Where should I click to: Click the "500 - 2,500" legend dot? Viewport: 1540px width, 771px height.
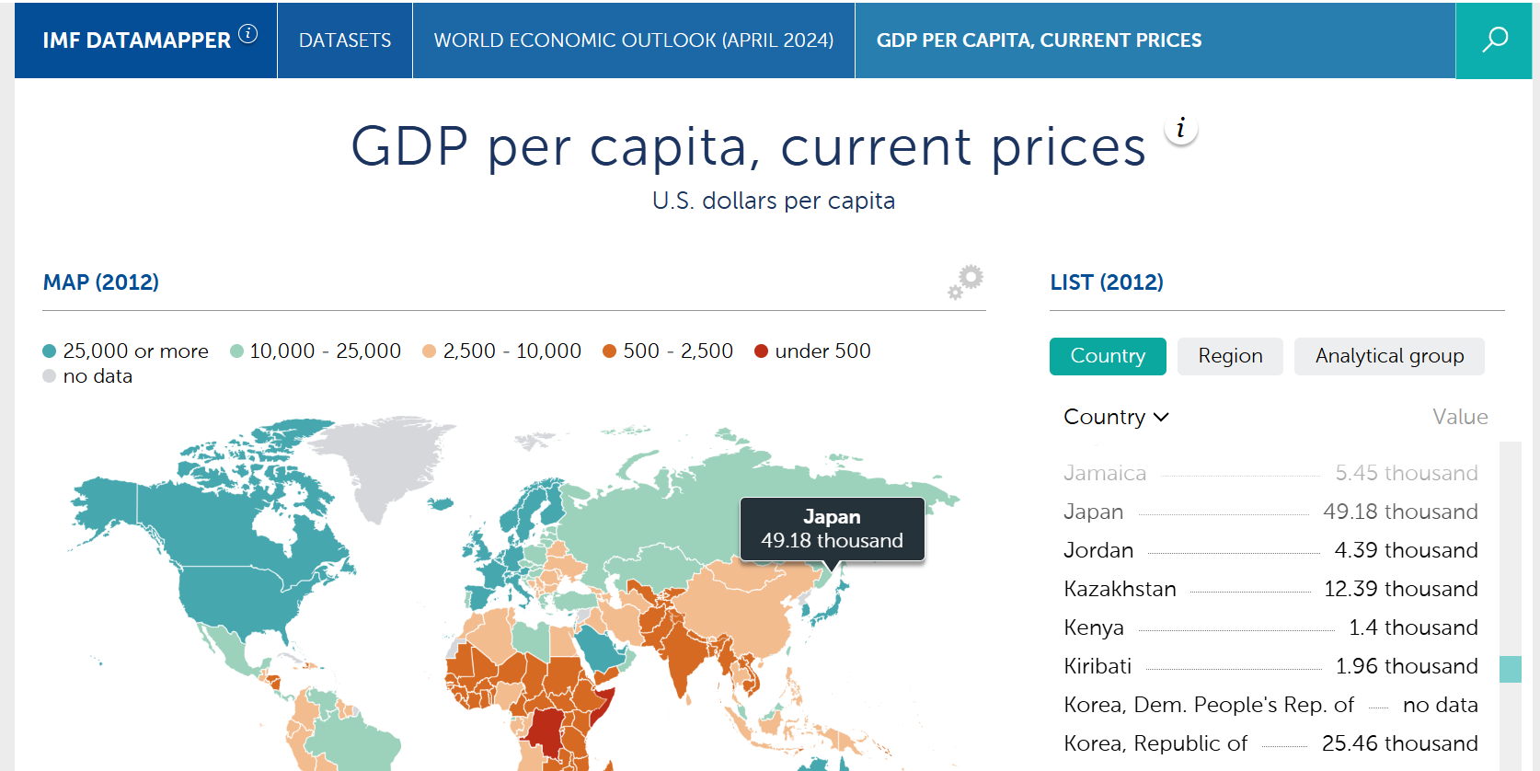[x=609, y=351]
